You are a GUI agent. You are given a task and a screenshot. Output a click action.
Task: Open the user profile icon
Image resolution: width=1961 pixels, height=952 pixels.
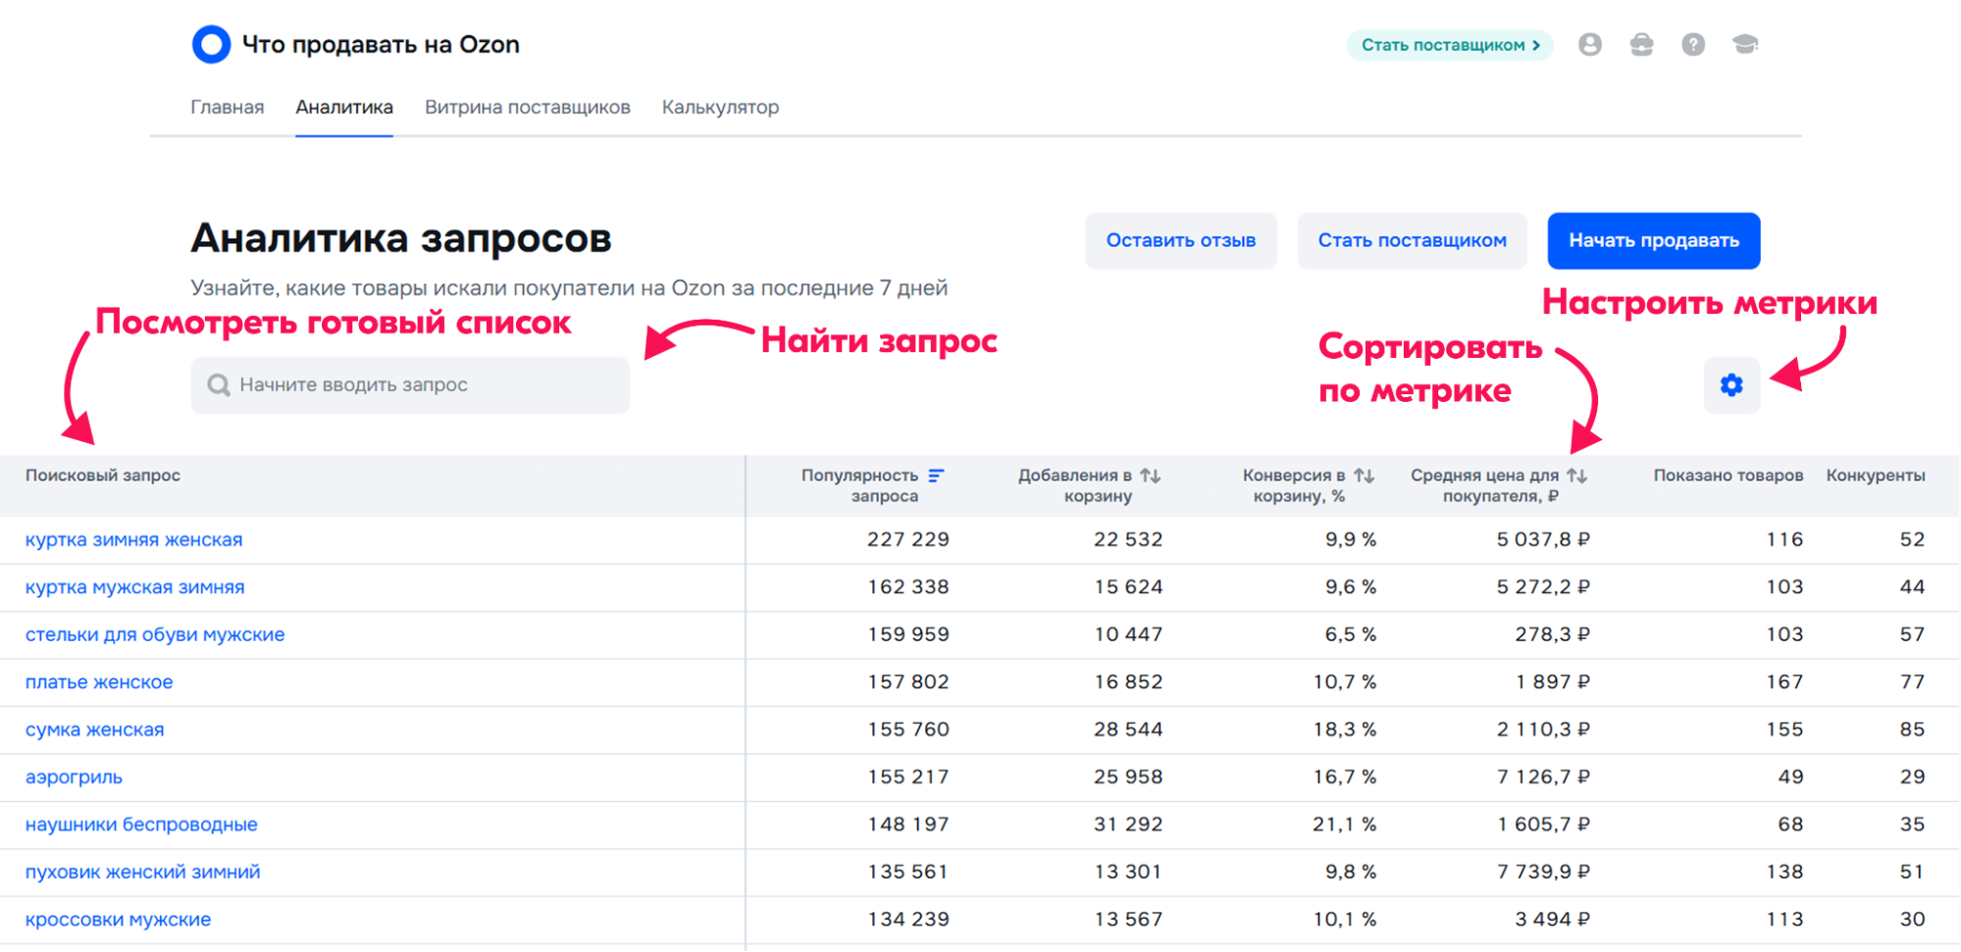point(1590,44)
